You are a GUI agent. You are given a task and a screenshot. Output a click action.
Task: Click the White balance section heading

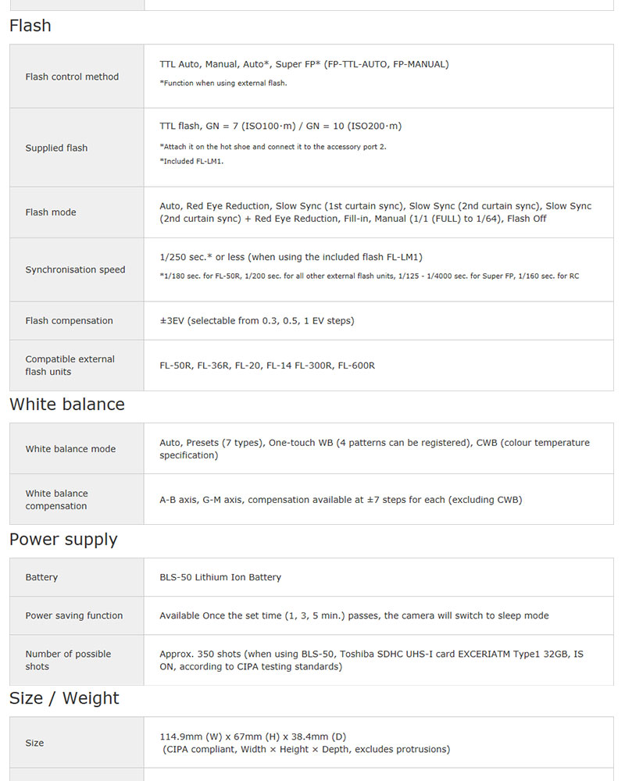coord(67,405)
